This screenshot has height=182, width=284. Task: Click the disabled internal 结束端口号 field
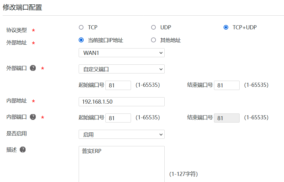(x=227, y=118)
